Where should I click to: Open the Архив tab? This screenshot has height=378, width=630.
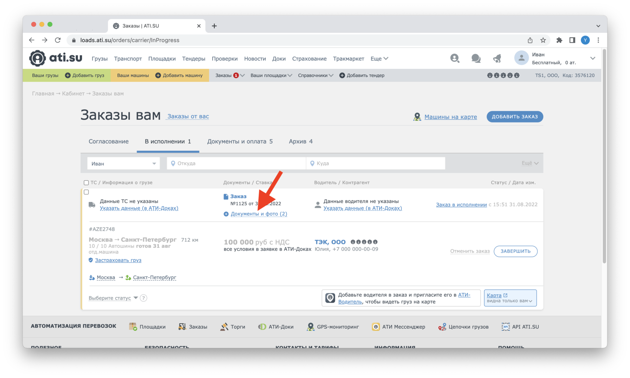(x=301, y=142)
